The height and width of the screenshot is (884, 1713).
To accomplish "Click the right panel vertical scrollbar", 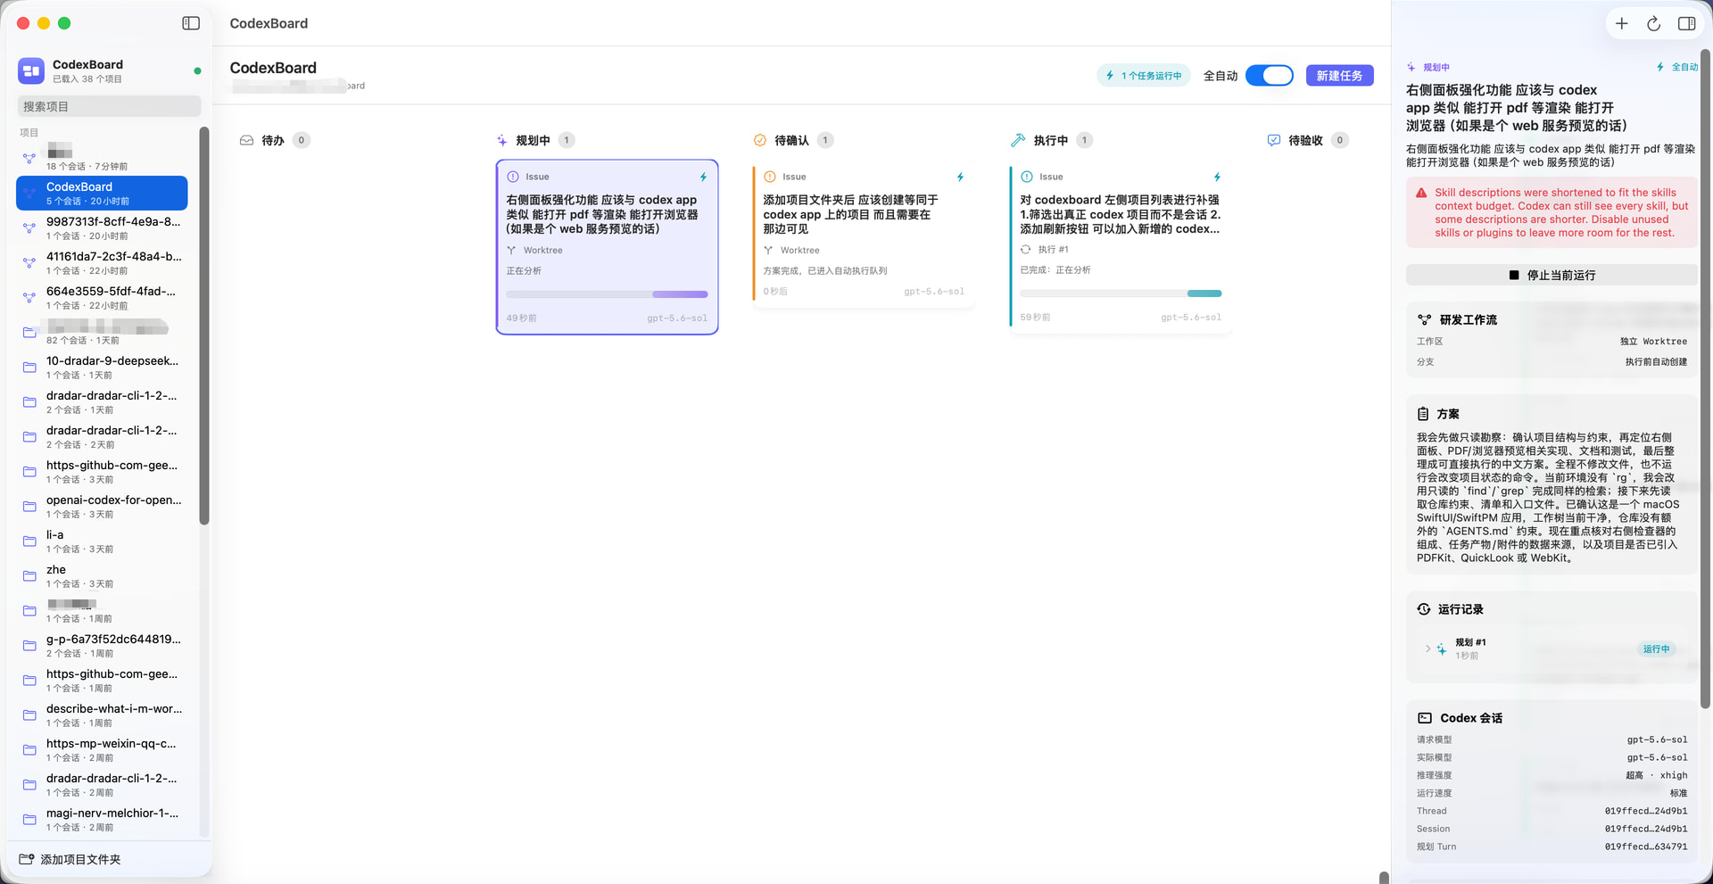I will click(x=1706, y=379).
